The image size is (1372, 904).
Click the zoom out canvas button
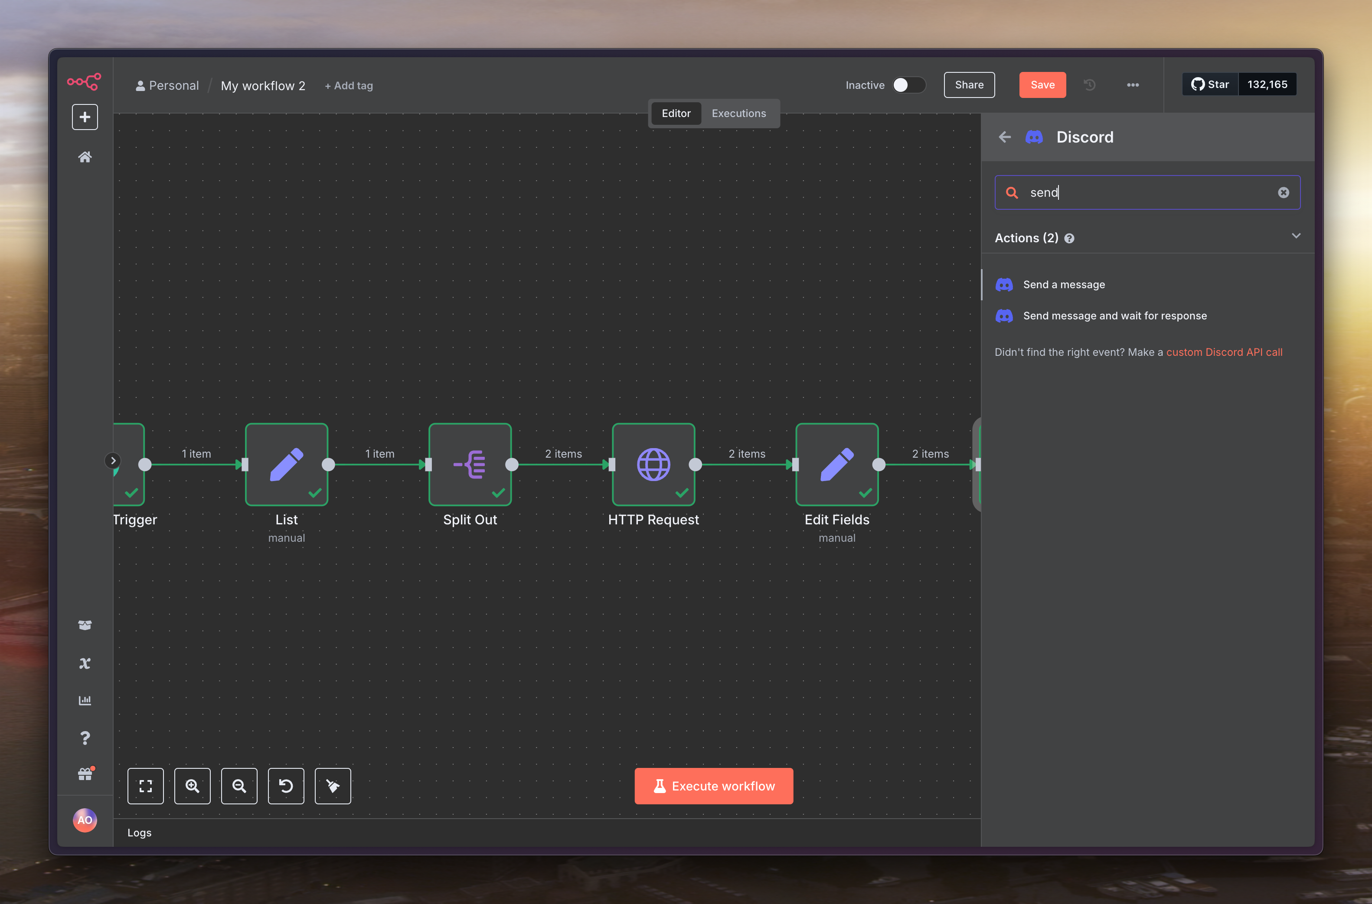click(239, 786)
